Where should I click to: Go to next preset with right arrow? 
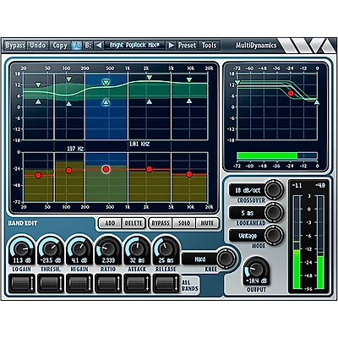coord(171,46)
